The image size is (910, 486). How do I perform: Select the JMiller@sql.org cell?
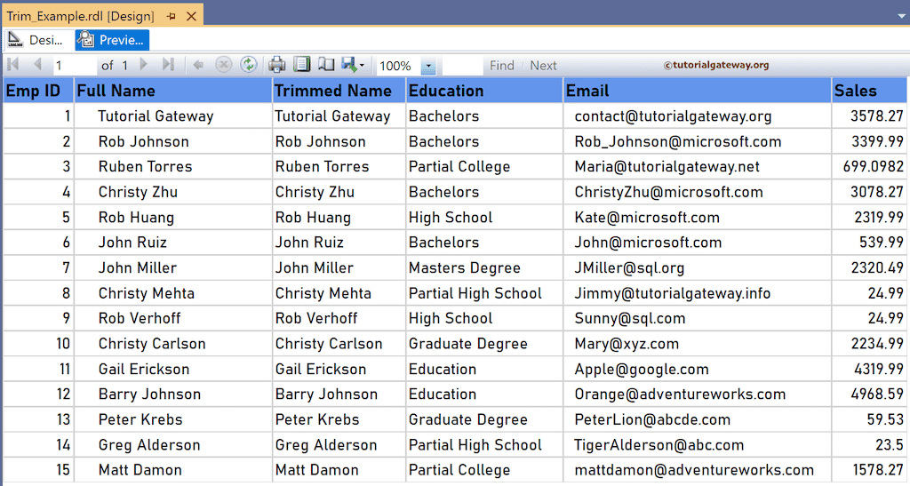(x=698, y=268)
